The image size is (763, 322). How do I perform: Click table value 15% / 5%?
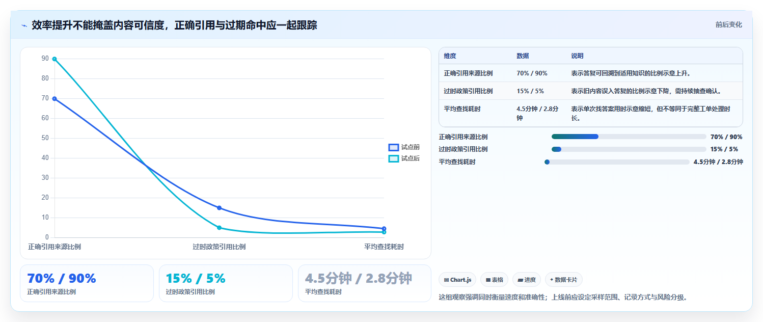coord(530,91)
